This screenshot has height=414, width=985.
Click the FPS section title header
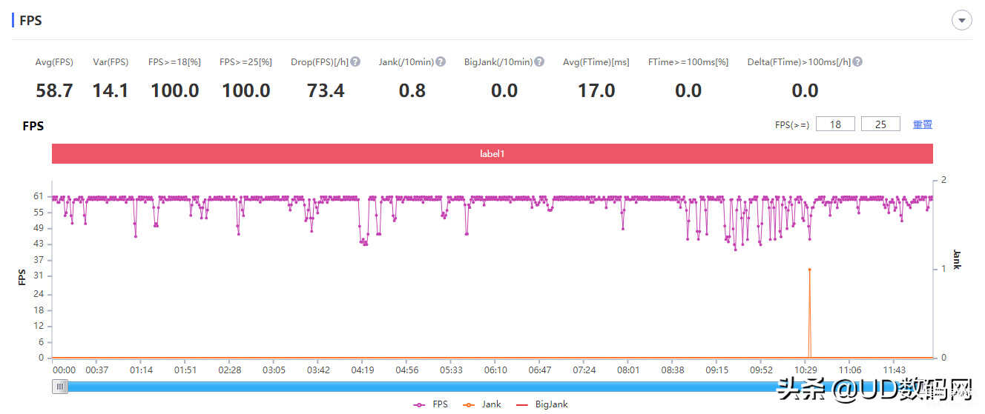pyautogui.click(x=30, y=21)
